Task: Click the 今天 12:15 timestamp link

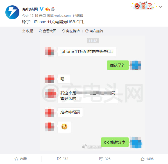Action: click(x=30, y=16)
